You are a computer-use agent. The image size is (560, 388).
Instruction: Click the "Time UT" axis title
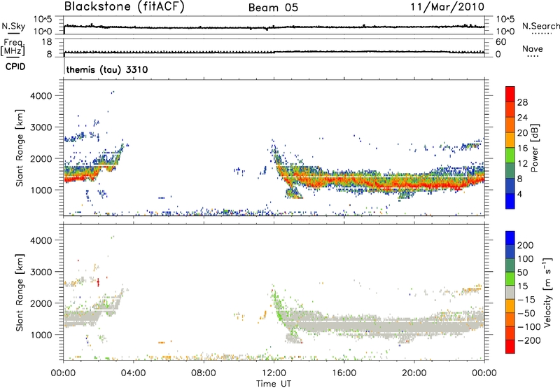pos(274,384)
